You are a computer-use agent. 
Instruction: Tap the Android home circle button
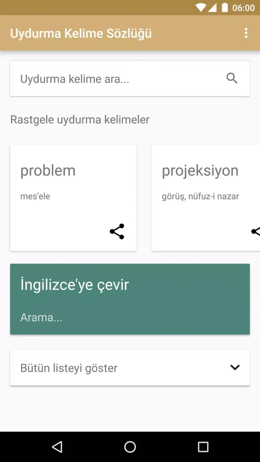[130, 447]
